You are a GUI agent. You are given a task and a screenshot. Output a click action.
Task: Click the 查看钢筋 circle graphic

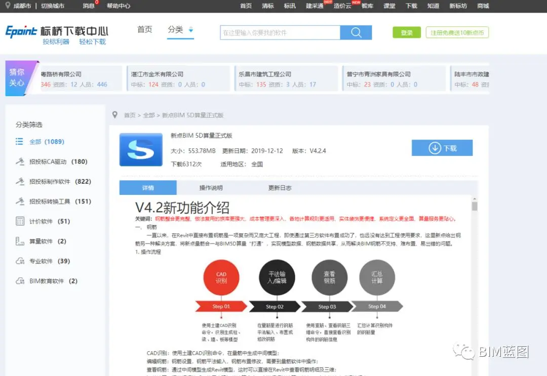coord(329,277)
